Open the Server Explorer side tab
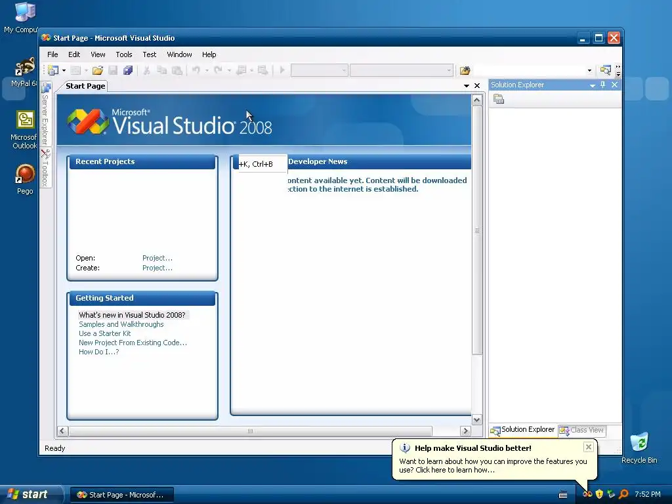The image size is (672, 504). click(46, 114)
